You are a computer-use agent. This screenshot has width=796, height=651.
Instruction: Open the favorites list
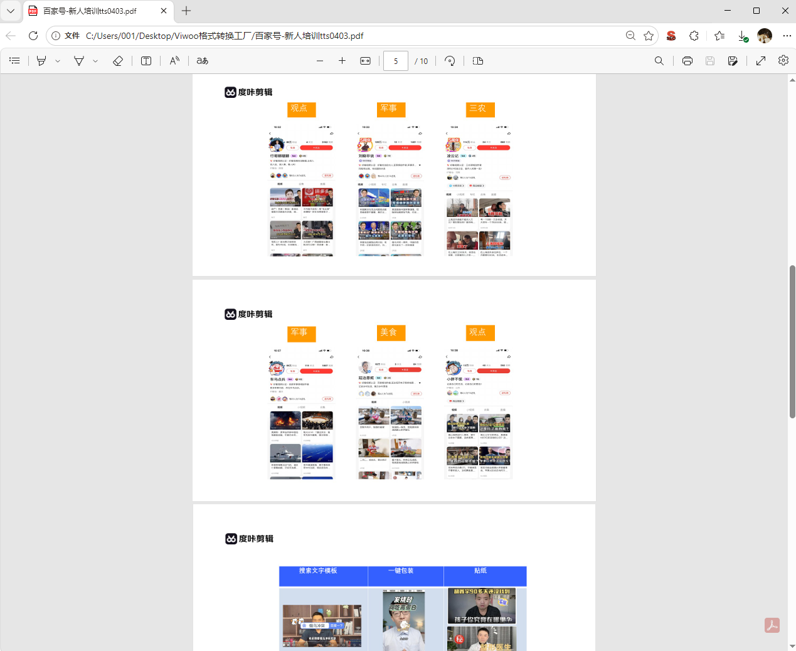point(719,36)
